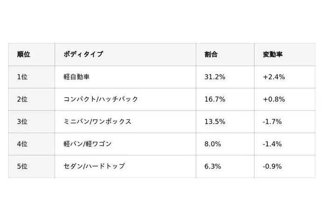The image size is (331, 221).
Task: Click the -1.7% change value
Action: tap(272, 122)
